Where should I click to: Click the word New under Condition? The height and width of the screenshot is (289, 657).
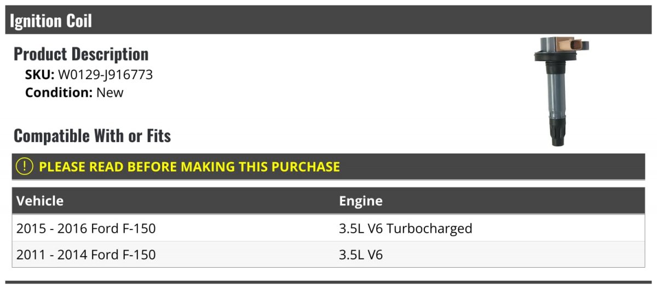110,92
